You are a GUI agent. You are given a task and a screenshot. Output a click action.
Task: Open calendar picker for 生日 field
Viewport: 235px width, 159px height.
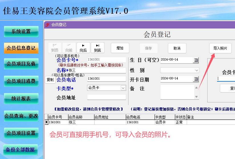[196, 60]
